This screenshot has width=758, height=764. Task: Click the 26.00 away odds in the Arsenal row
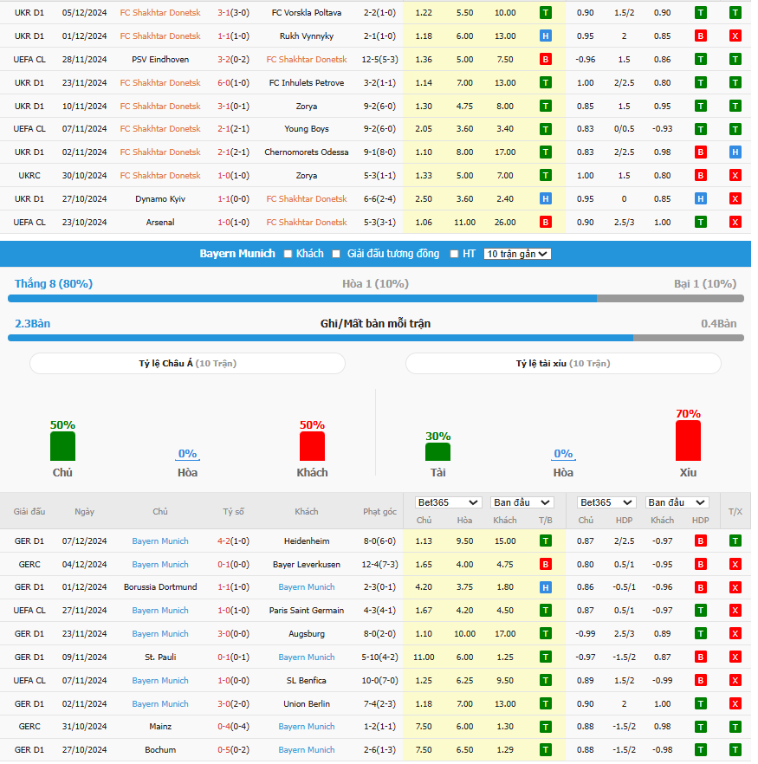[505, 222]
